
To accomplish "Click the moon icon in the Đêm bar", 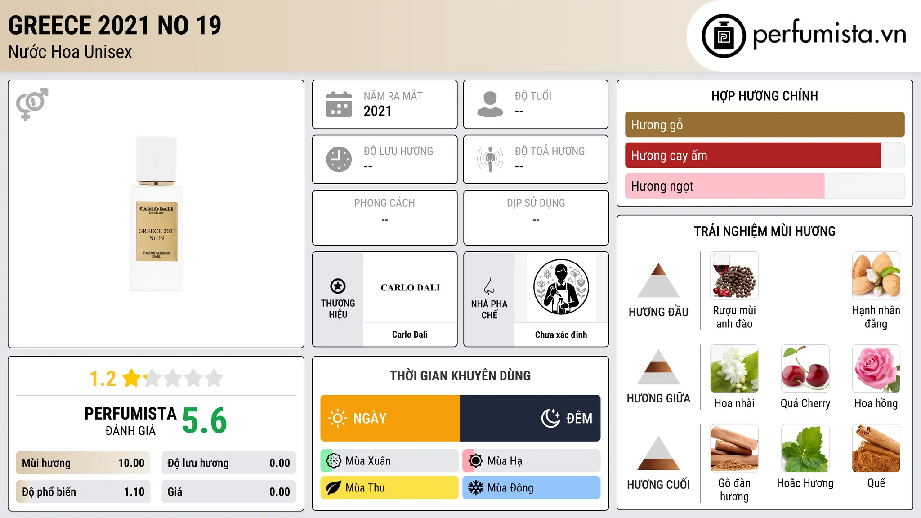I will pos(550,418).
